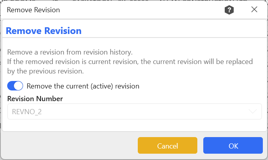This screenshot has width=268, height=160.
Task: Expand the chevron arrow of the revision dropdown
Action: tap(253, 112)
